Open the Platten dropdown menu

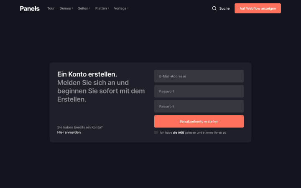tap(102, 8)
